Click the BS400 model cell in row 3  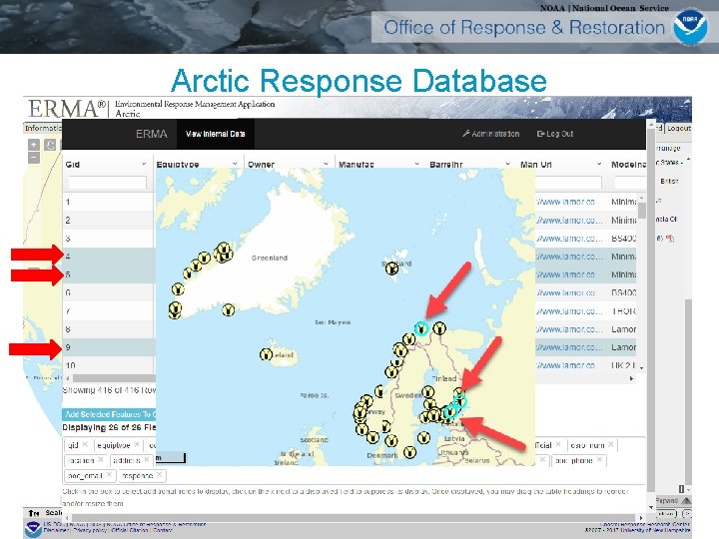[x=623, y=239]
